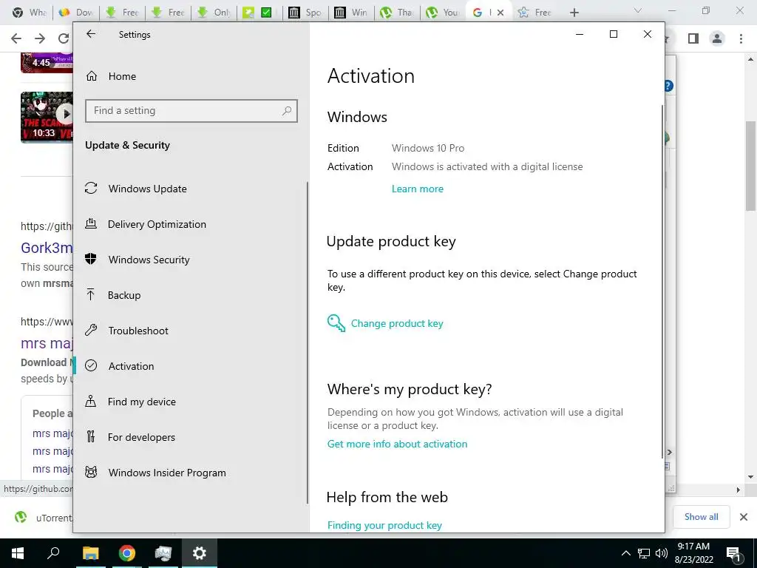Open Chrome side panel icon

click(693, 38)
